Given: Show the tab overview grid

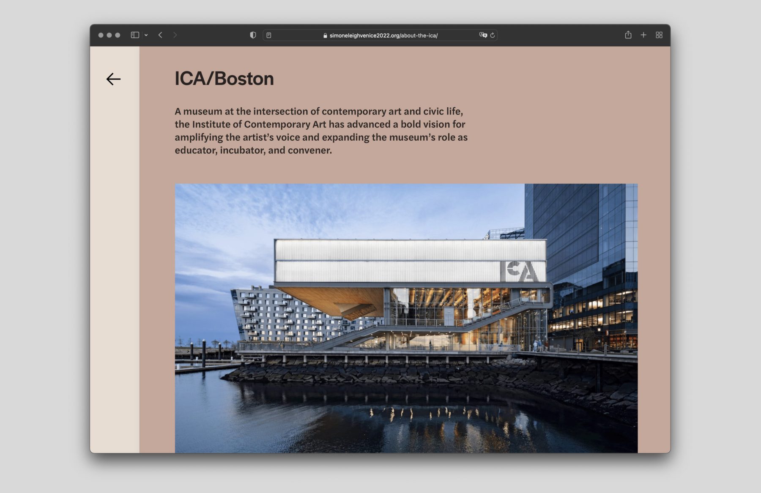Looking at the screenshot, I should [659, 35].
